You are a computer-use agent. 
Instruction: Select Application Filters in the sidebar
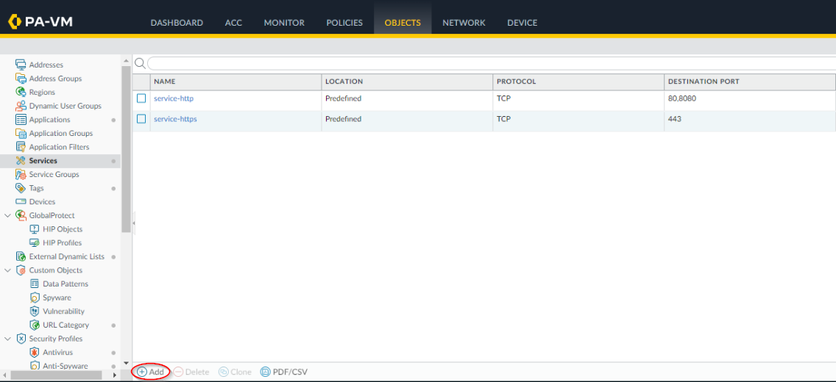[x=59, y=147]
